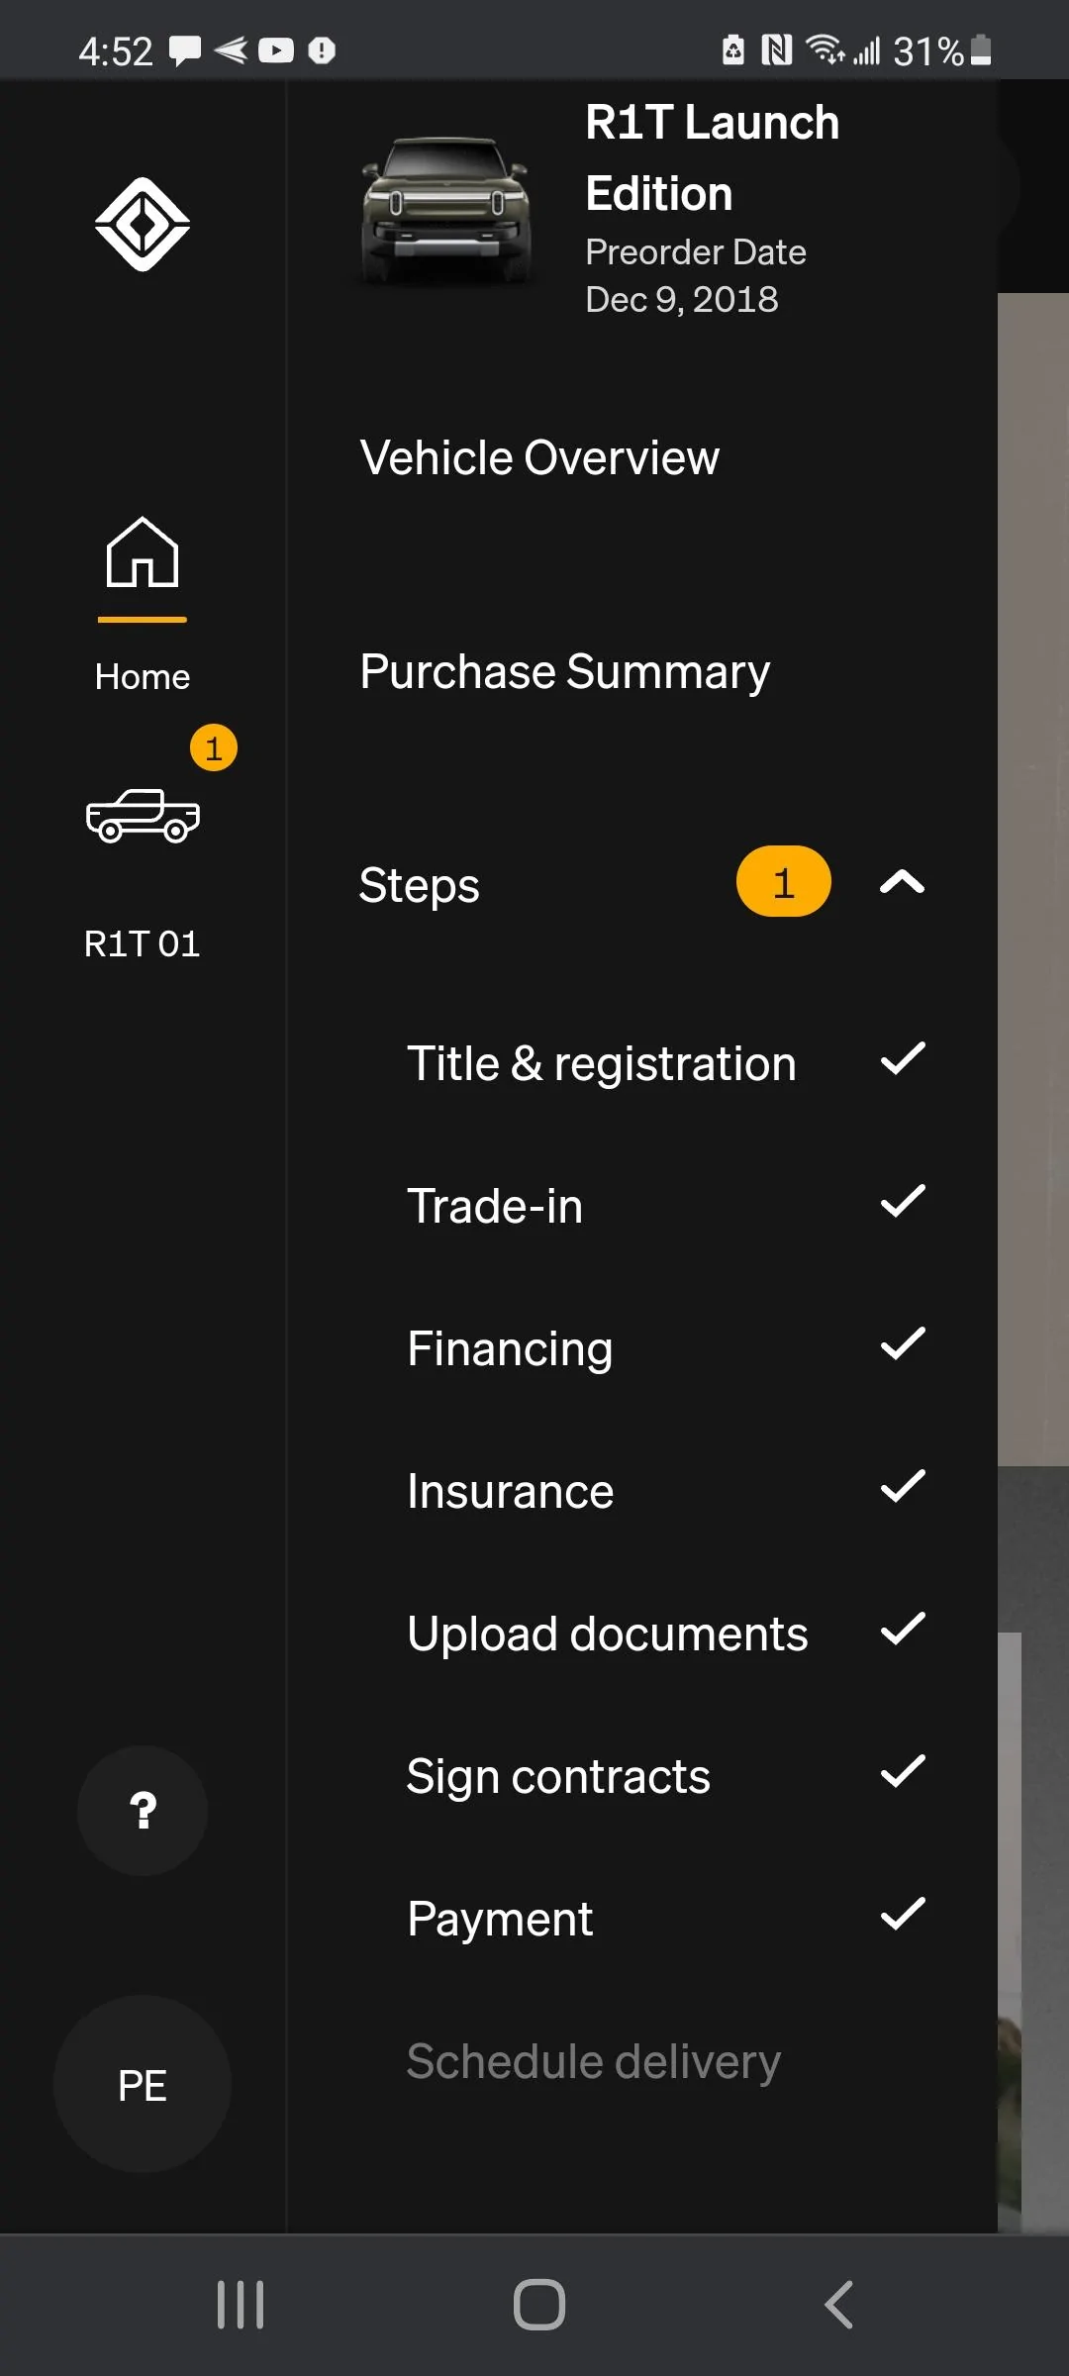This screenshot has height=2376, width=1069.
Task: Tap Android recent apps button
Action: coord(241,2305)
